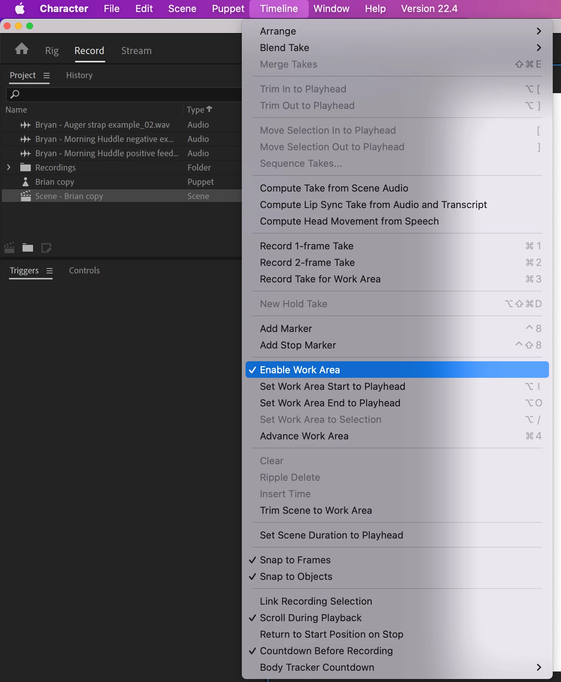Choose Advance Work Area
This screenshot has width=561, height=682.
coord(397,436)
